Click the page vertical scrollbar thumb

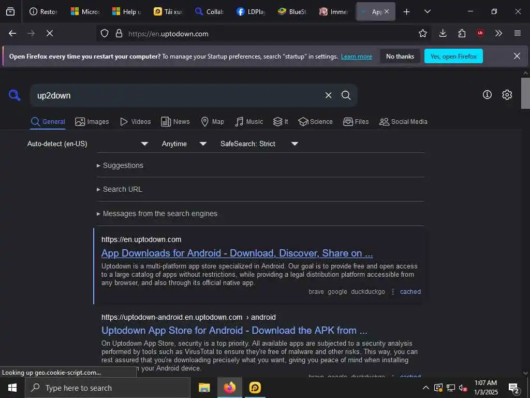[x=525, y=93]
